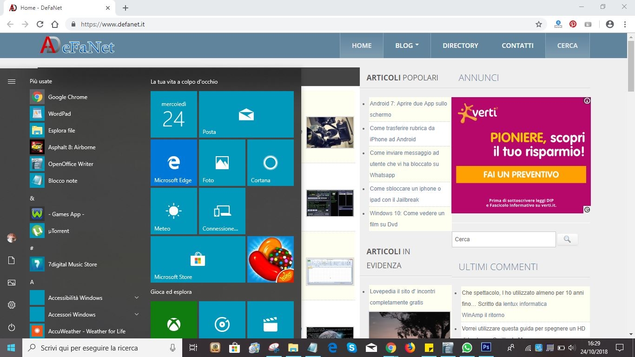
Task: Open the BLOG dropdown menu
Action: click(x=407, y=46)
